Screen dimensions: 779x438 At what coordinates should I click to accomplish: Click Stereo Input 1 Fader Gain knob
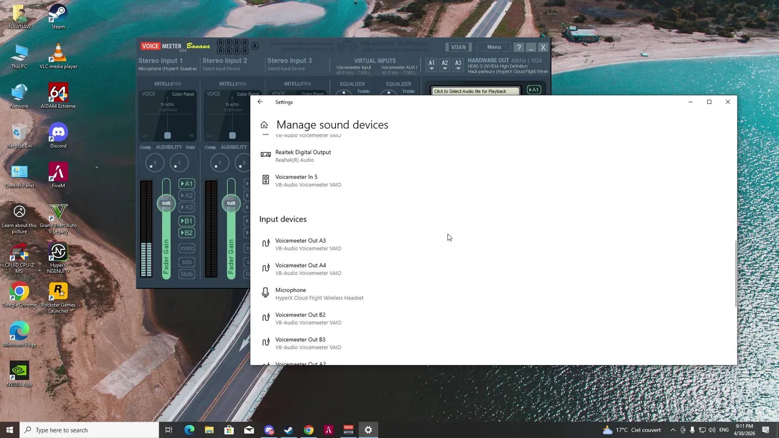point(166,203)
